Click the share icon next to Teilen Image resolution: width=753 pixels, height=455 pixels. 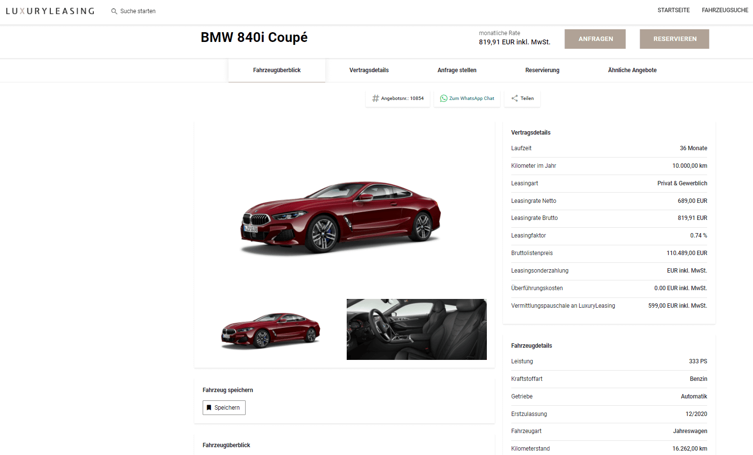[x=515, y=99]
